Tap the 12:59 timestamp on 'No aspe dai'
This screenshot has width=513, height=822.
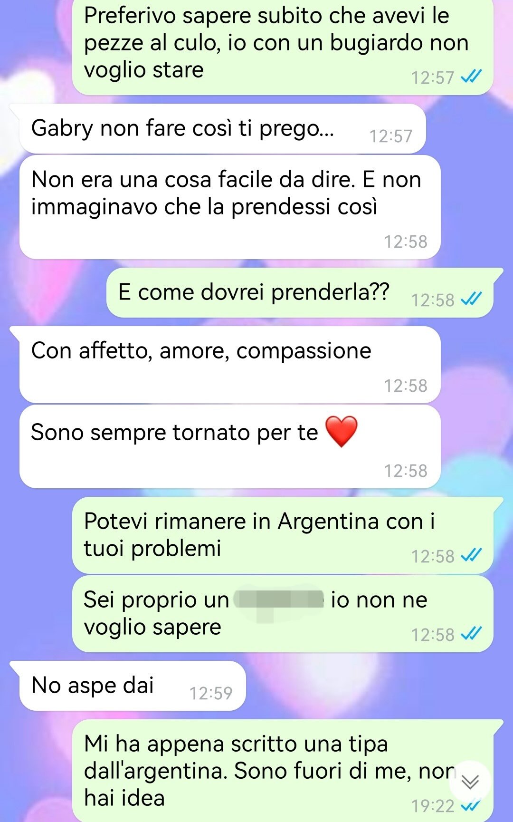pos(211,693)
